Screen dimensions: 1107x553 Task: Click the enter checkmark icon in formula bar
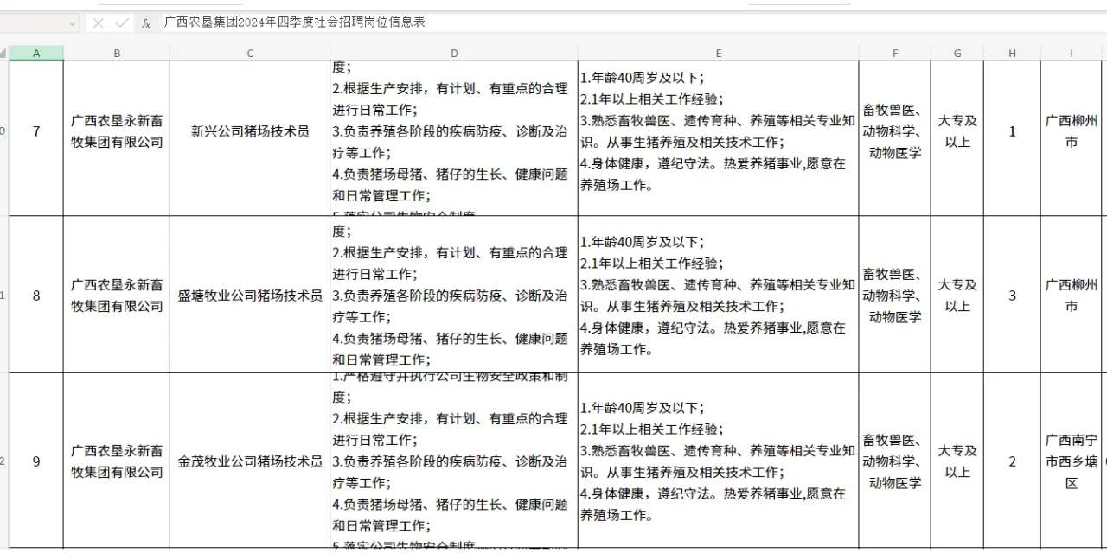(x=122, y=23)
